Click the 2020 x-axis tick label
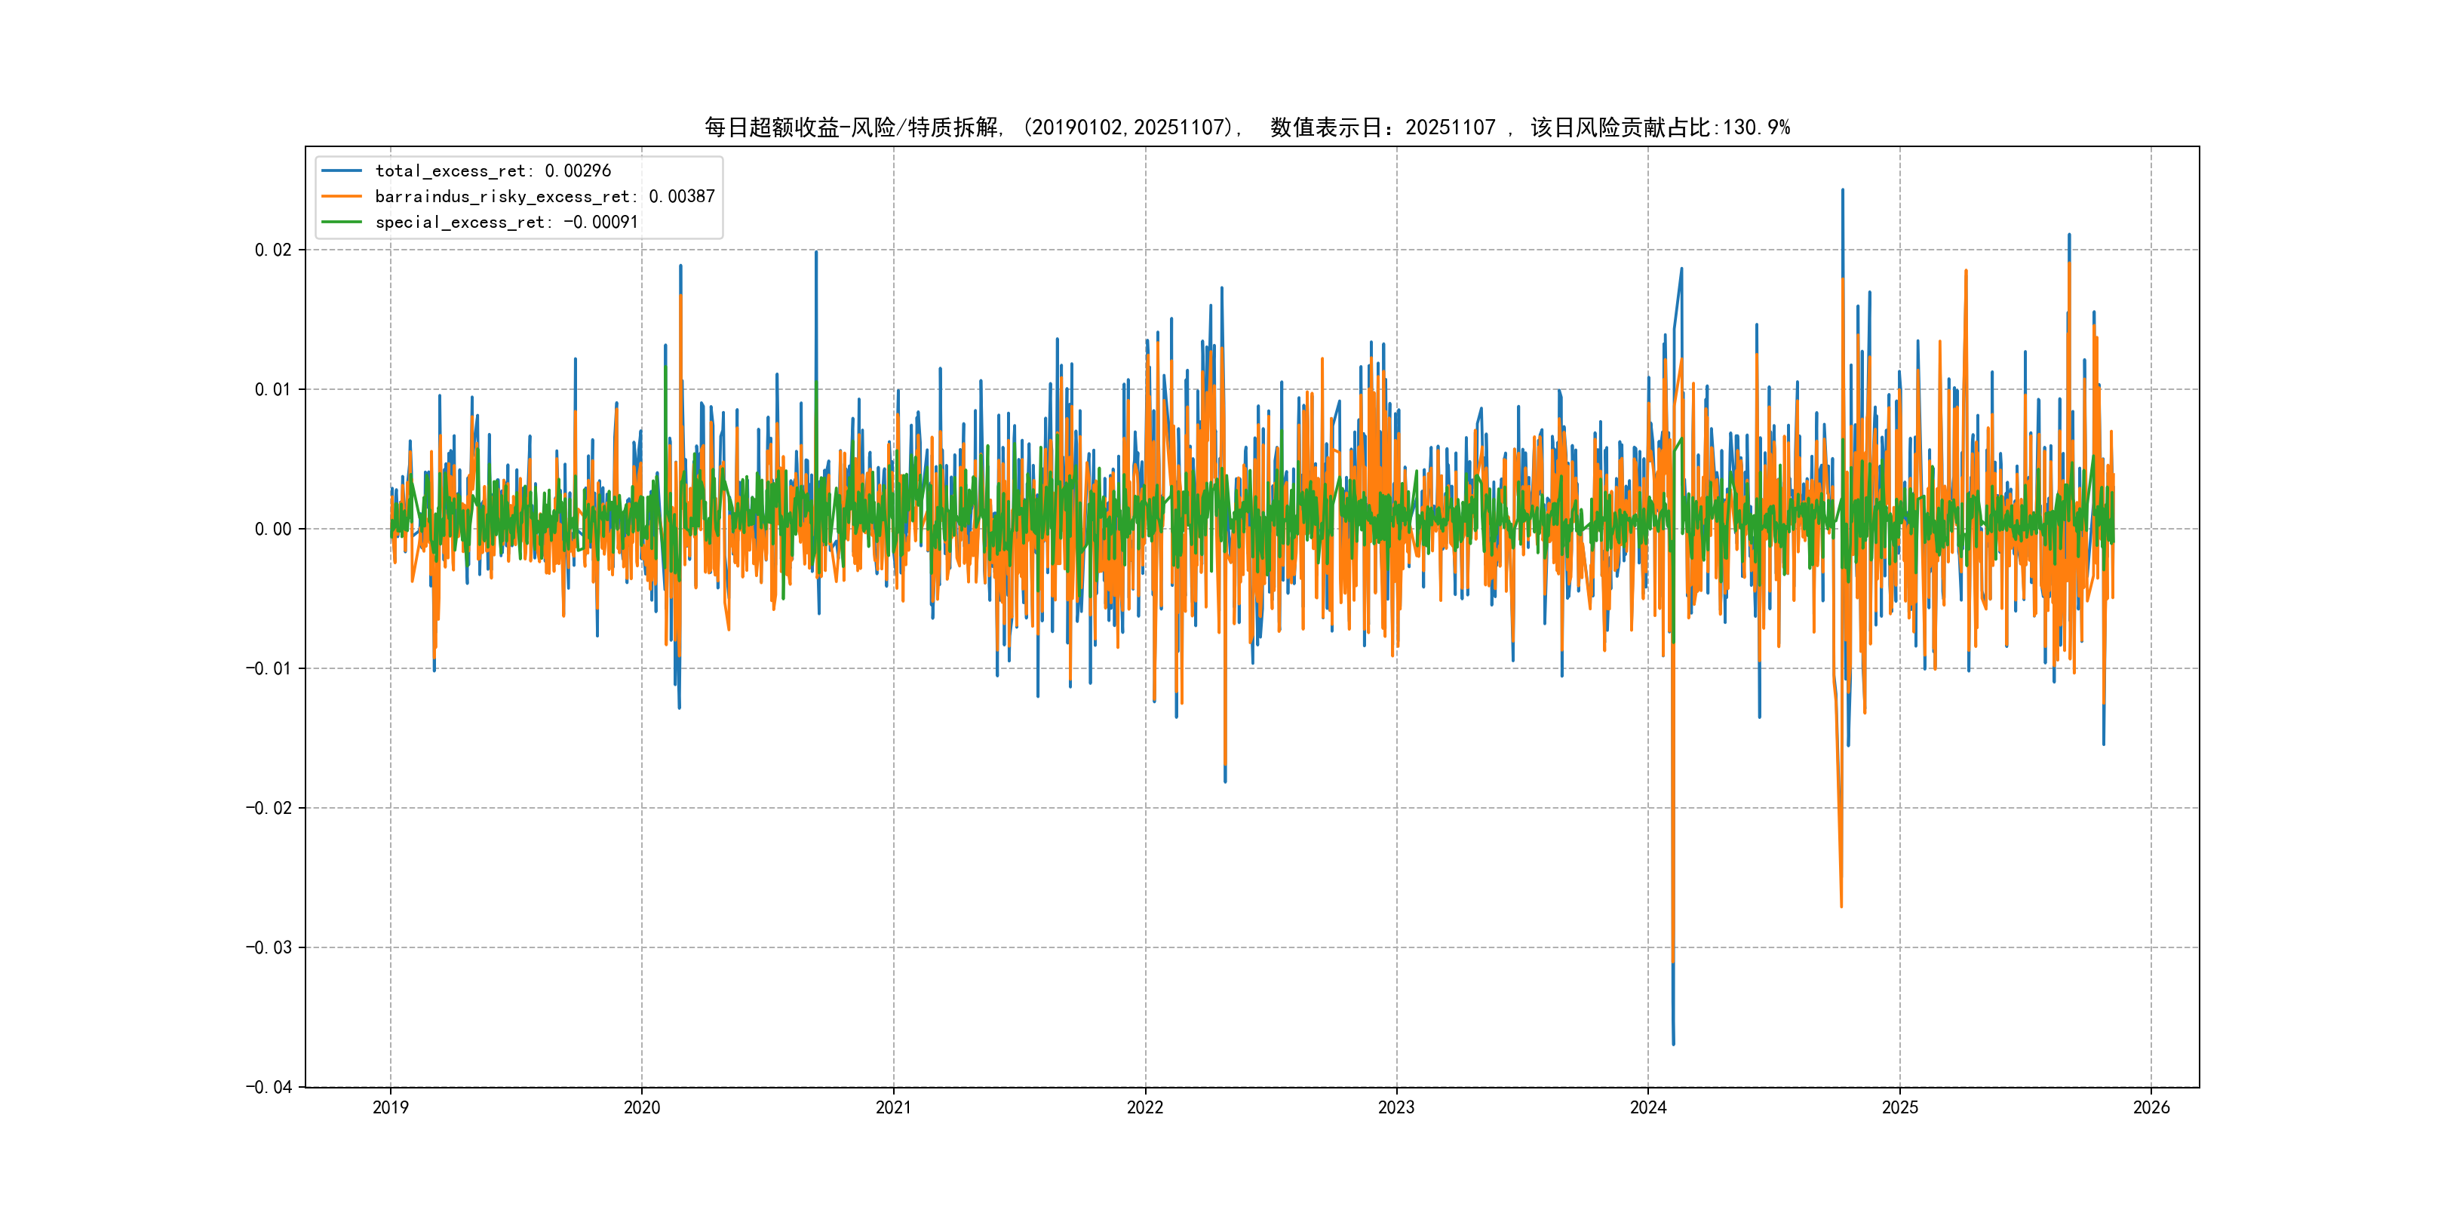2444x1222 pixels. click(x=641, y=1107)
